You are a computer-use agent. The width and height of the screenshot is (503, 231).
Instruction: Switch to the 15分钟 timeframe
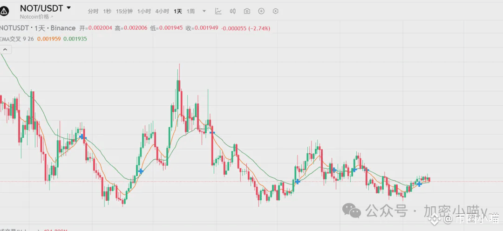[124, 11]
